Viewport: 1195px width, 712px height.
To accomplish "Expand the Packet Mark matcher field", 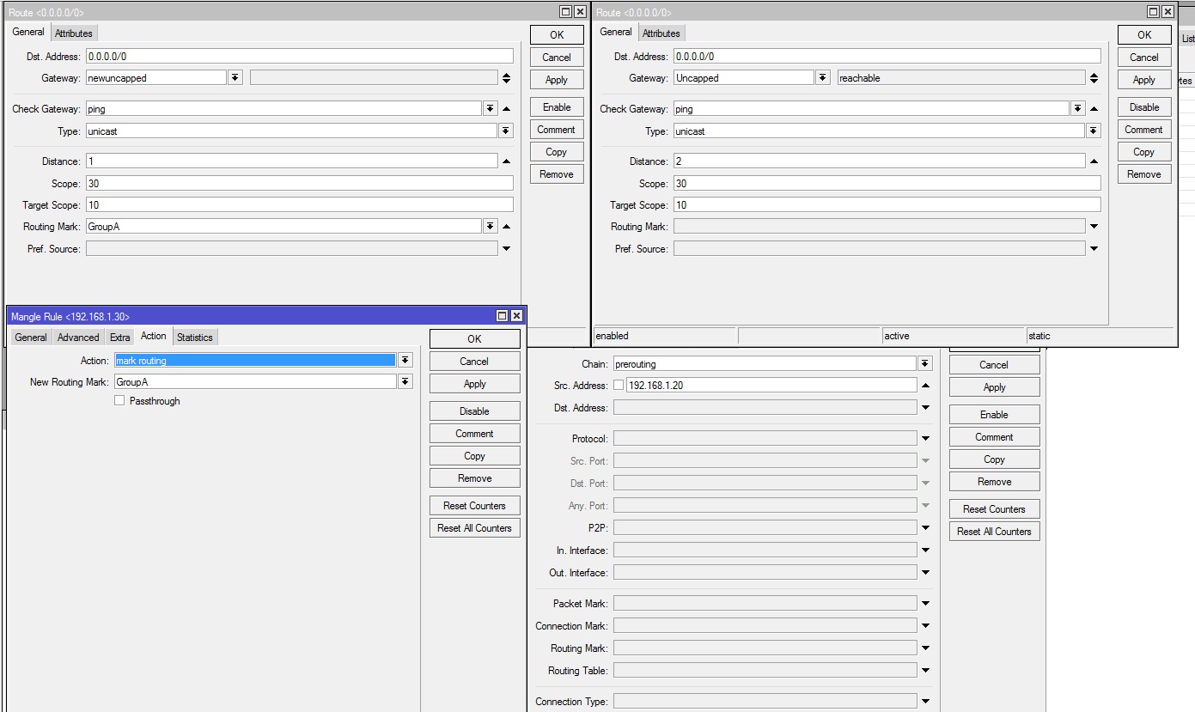I will [x=925, y=604].
